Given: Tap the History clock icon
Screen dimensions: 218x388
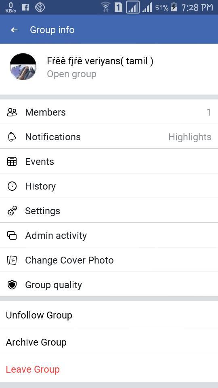Looking at the screenshot, I should pyautogui.click(x=12, y=186).
